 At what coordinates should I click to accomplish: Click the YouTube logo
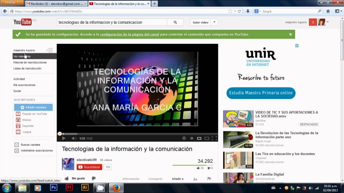click(23, 22)
